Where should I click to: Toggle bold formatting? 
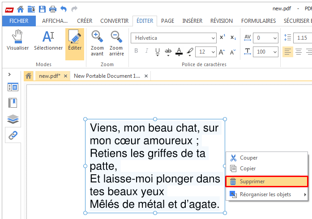136,51
